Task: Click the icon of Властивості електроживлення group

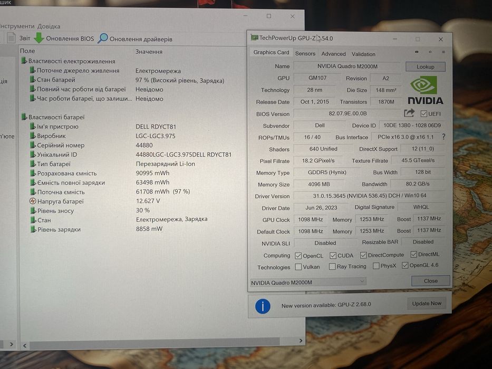Action: click(24, 61)
